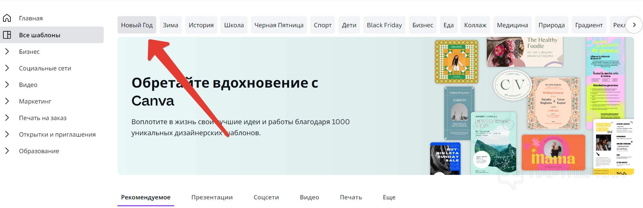The width and height of the screenshot is (643, 208).
Task: Click the Home house icon in sidebar
Action: tap(7, 18)
